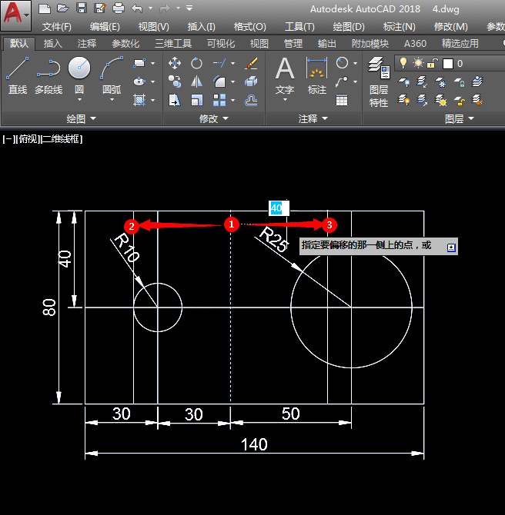
Task: Open the 格式(O) menu
Action: (250, 27)
